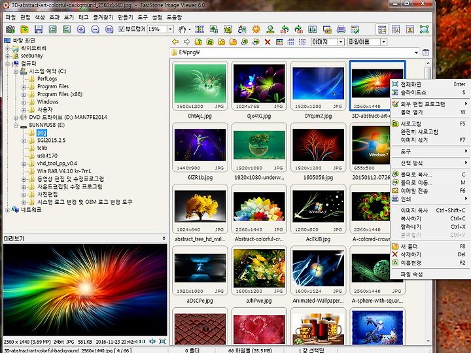Open the 이미지 file filter dropdown
The height and width of the screenshot is (353, 471).
pos(341,42)
